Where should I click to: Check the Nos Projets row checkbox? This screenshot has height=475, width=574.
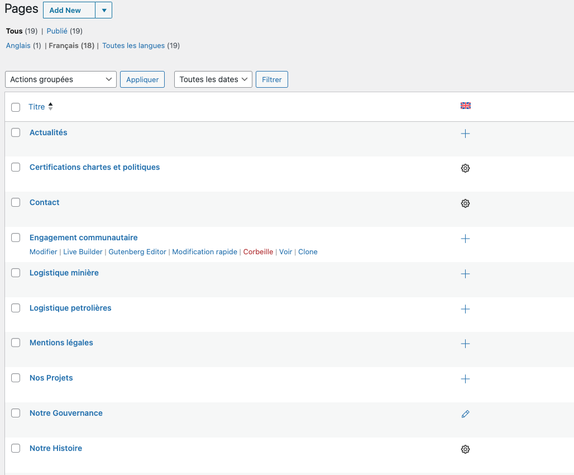[16, 378]
